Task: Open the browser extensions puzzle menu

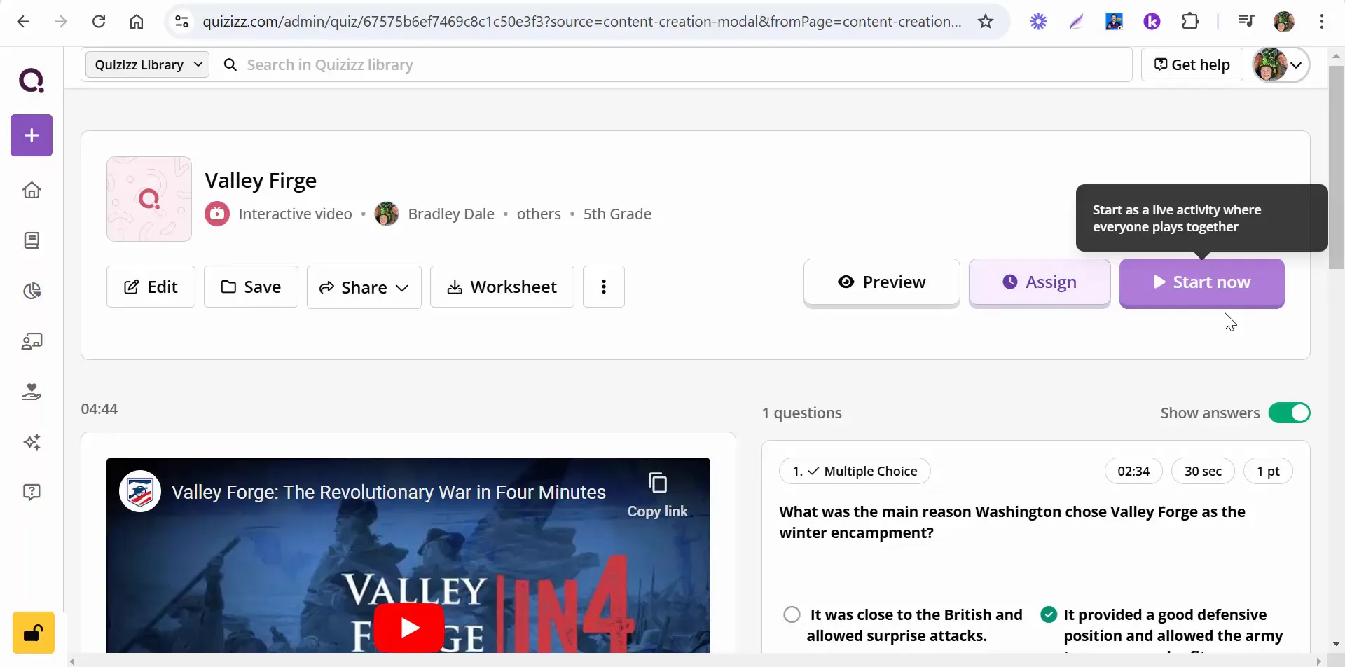Action: click(1190, 22)
